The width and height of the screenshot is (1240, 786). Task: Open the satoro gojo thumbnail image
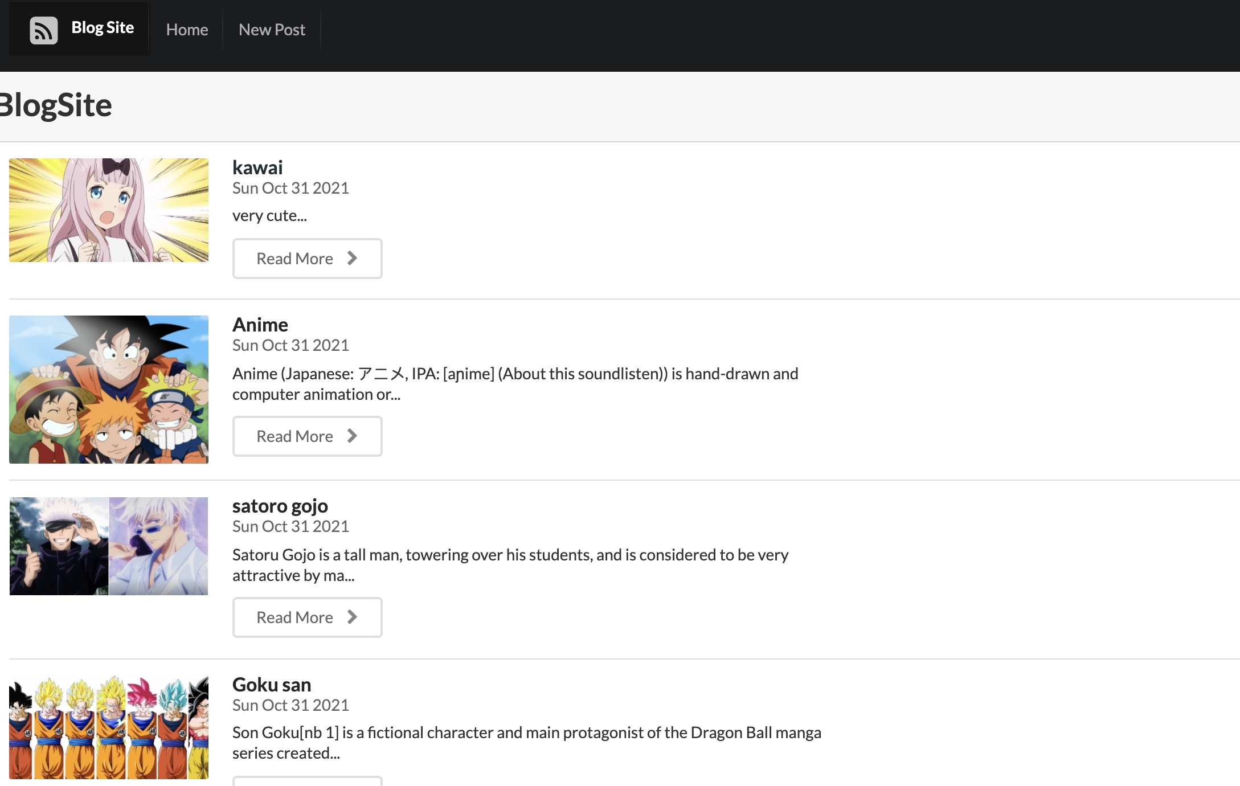[x=109, y=546]
